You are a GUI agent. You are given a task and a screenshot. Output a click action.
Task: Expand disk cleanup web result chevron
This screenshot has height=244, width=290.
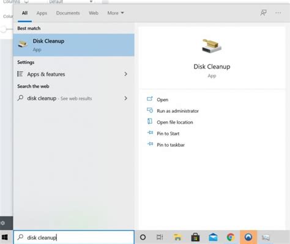point(125,98)
